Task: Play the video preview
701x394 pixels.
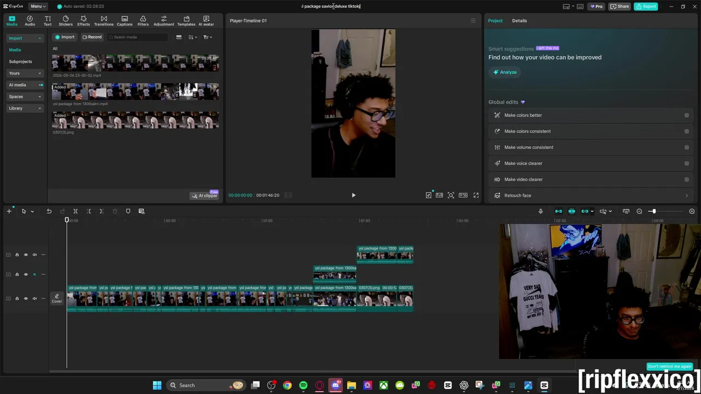Action: pyautogui.click(x=353, y=195)
